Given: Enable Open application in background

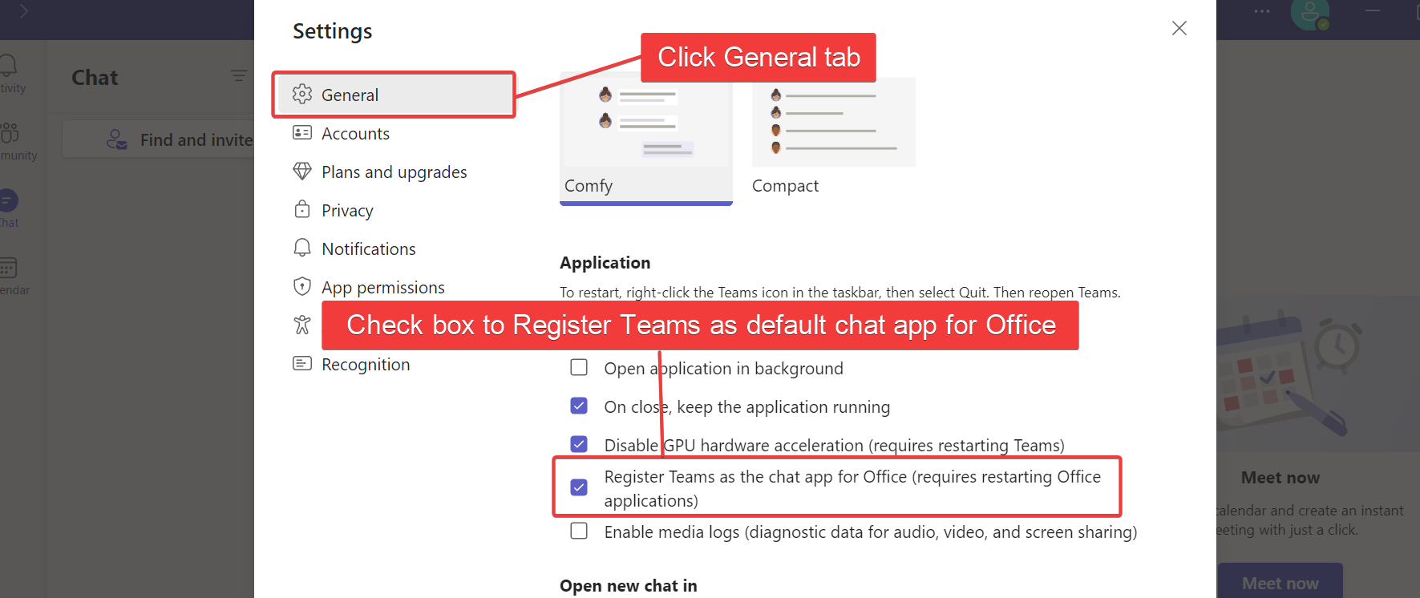Looking at the screenshot, I should click(x=579, y=367).
